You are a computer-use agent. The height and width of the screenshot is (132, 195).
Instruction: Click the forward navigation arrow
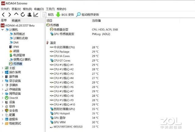pyautogui.click(x=9, y=15)
